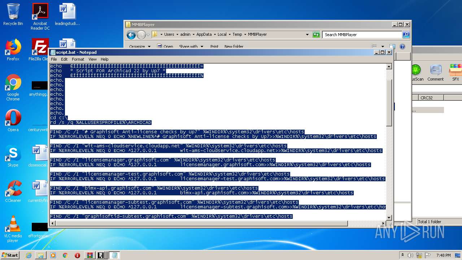462x260 pixels.
Task: Click the Explorer search magnifier icon
Action: (x=406, y=35)
